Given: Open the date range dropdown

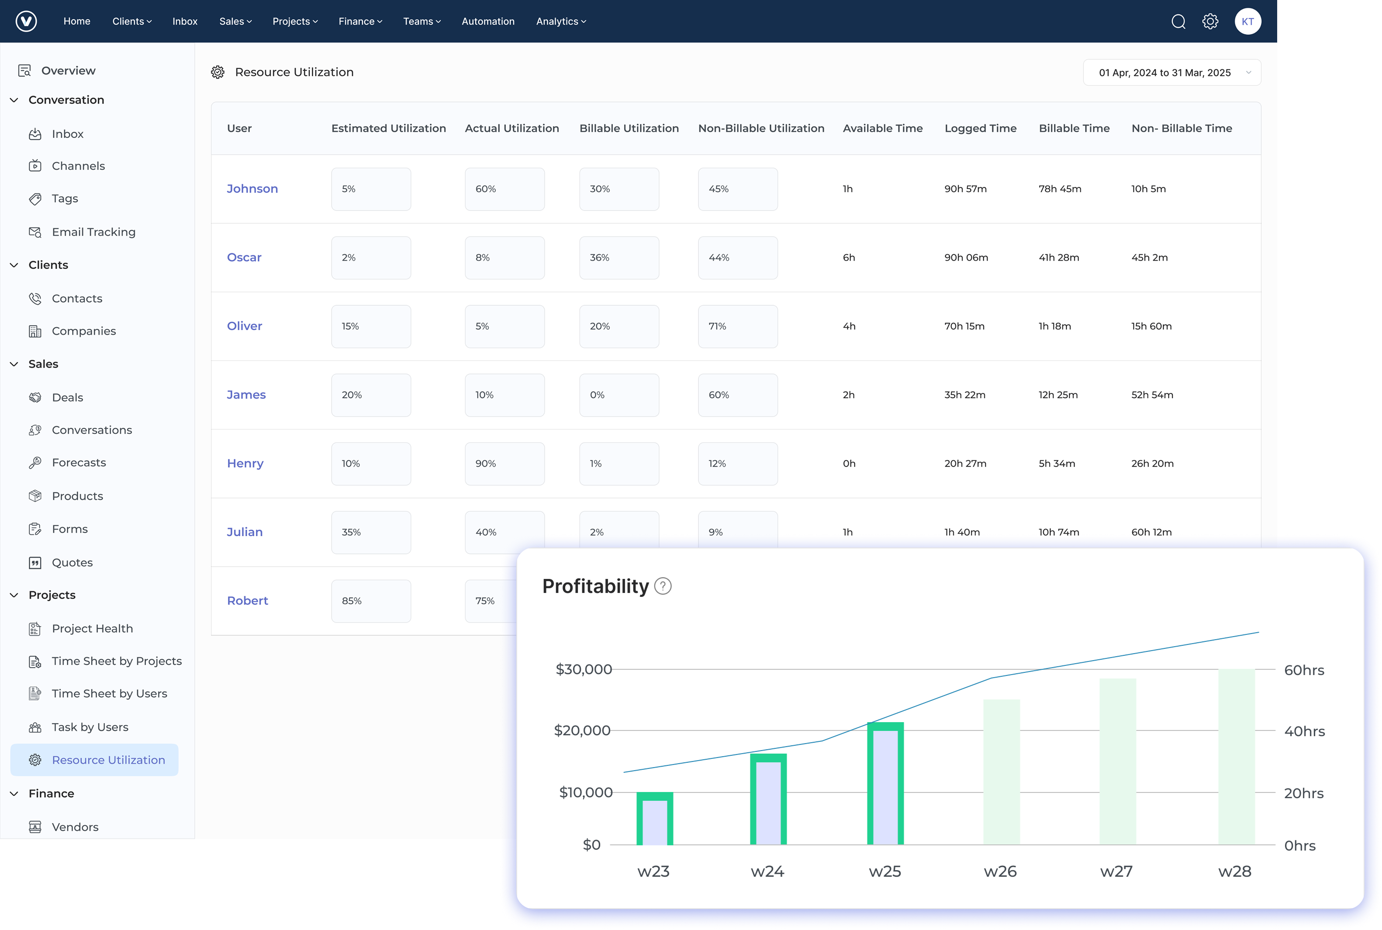Looking at the screenshot, I should point(1172,72).
